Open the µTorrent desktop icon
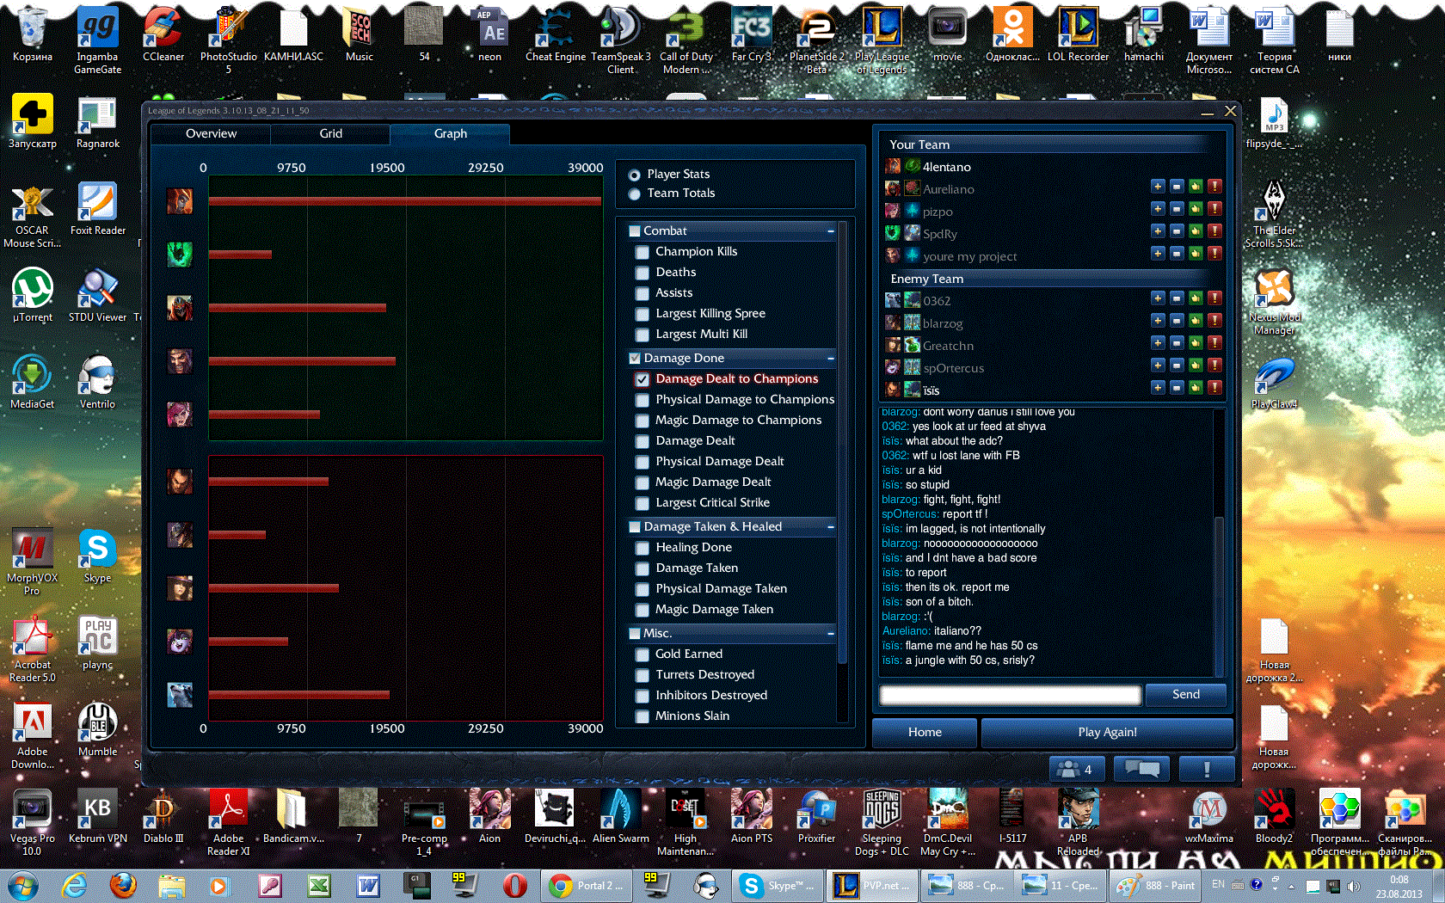 click(33, 295)
